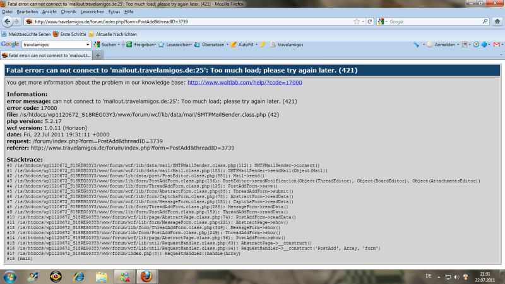Click the php version 5.2.17 line
Image resolution: width=505 pixels, height=284 pixels.
(x=34, y=121)
